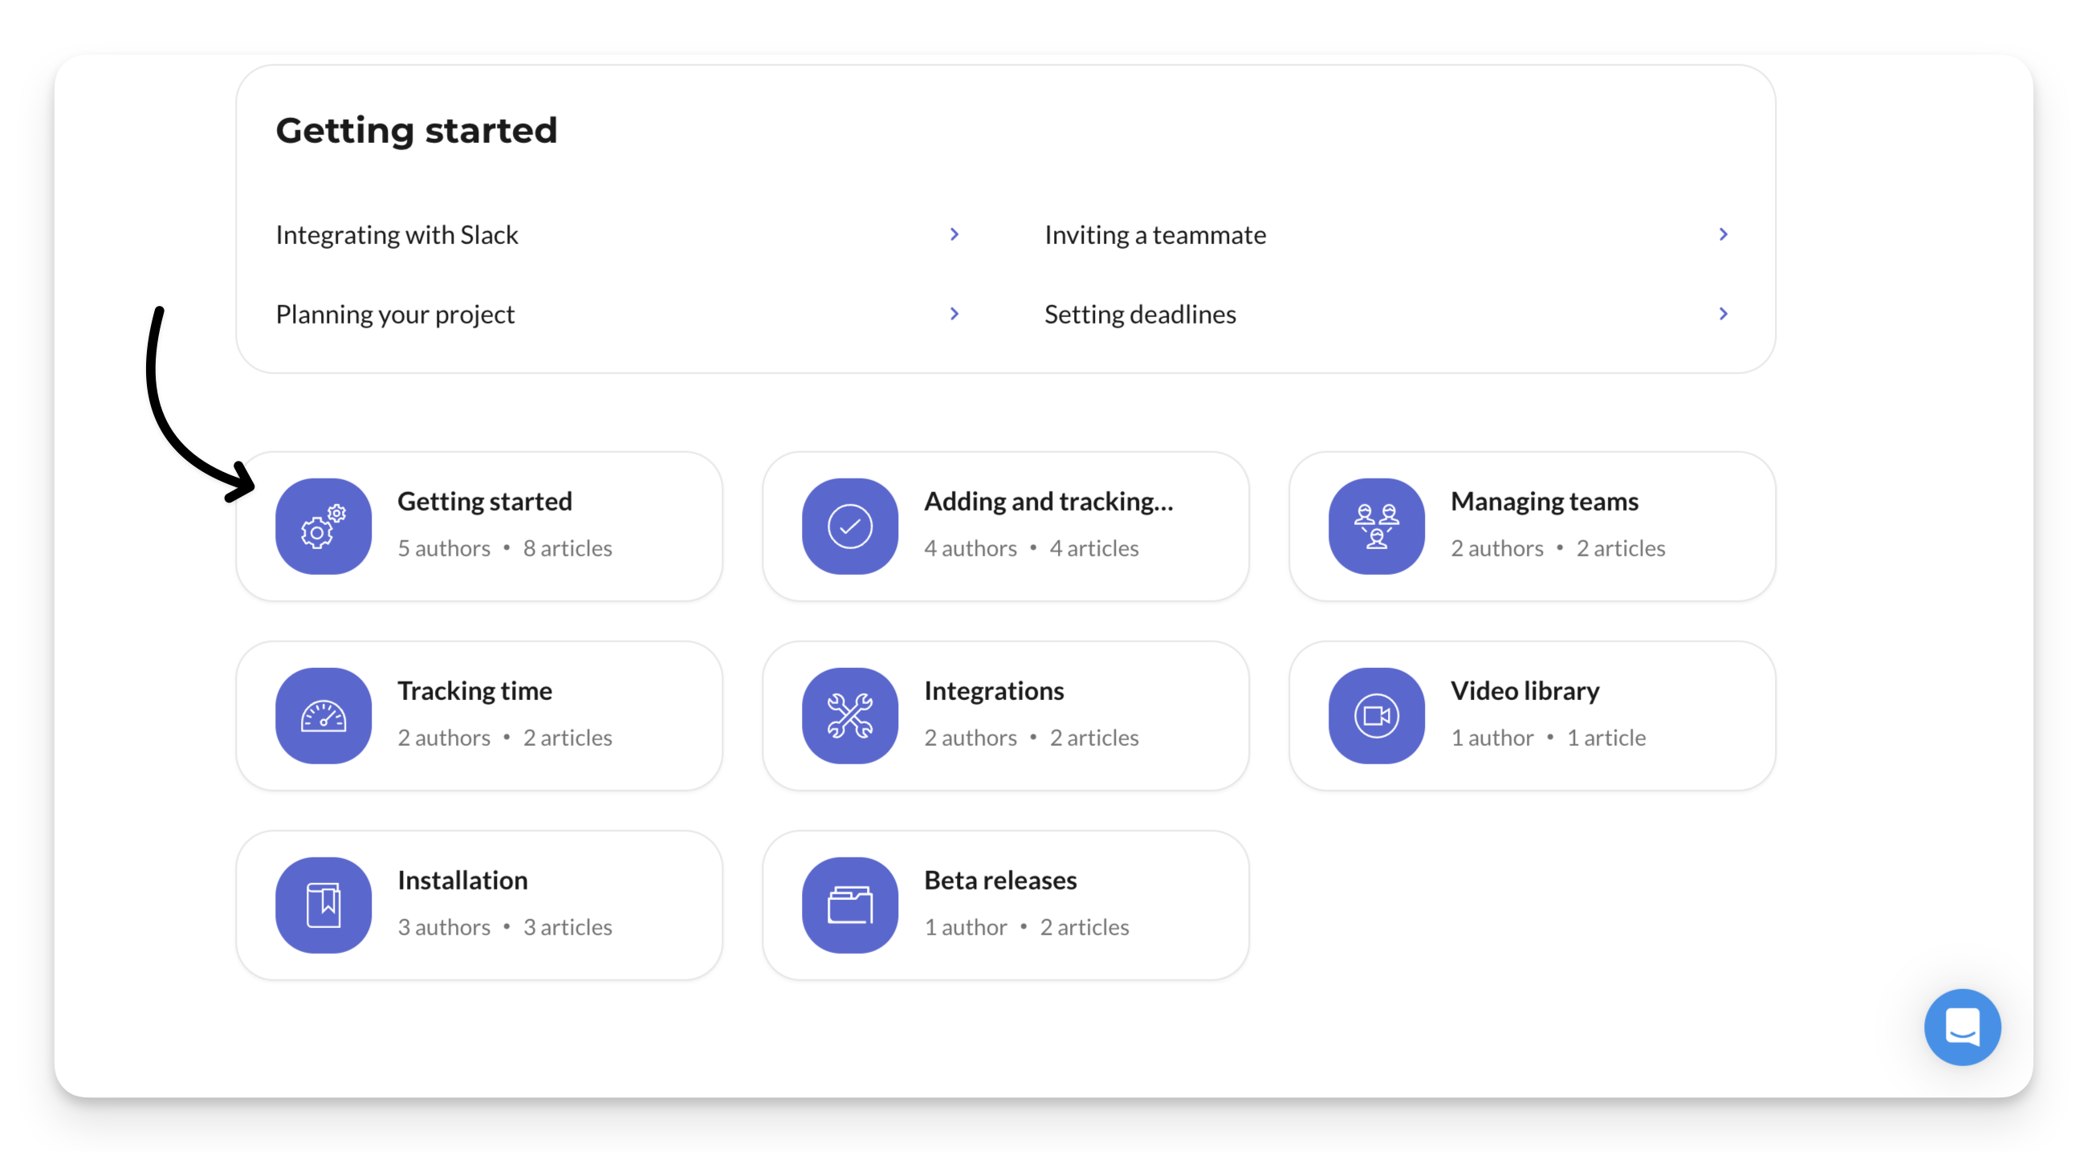The image size is (2088, 1152).
Task: Click the Video library camera icon
Action: pyautogui.click(x=1376, y=716)
